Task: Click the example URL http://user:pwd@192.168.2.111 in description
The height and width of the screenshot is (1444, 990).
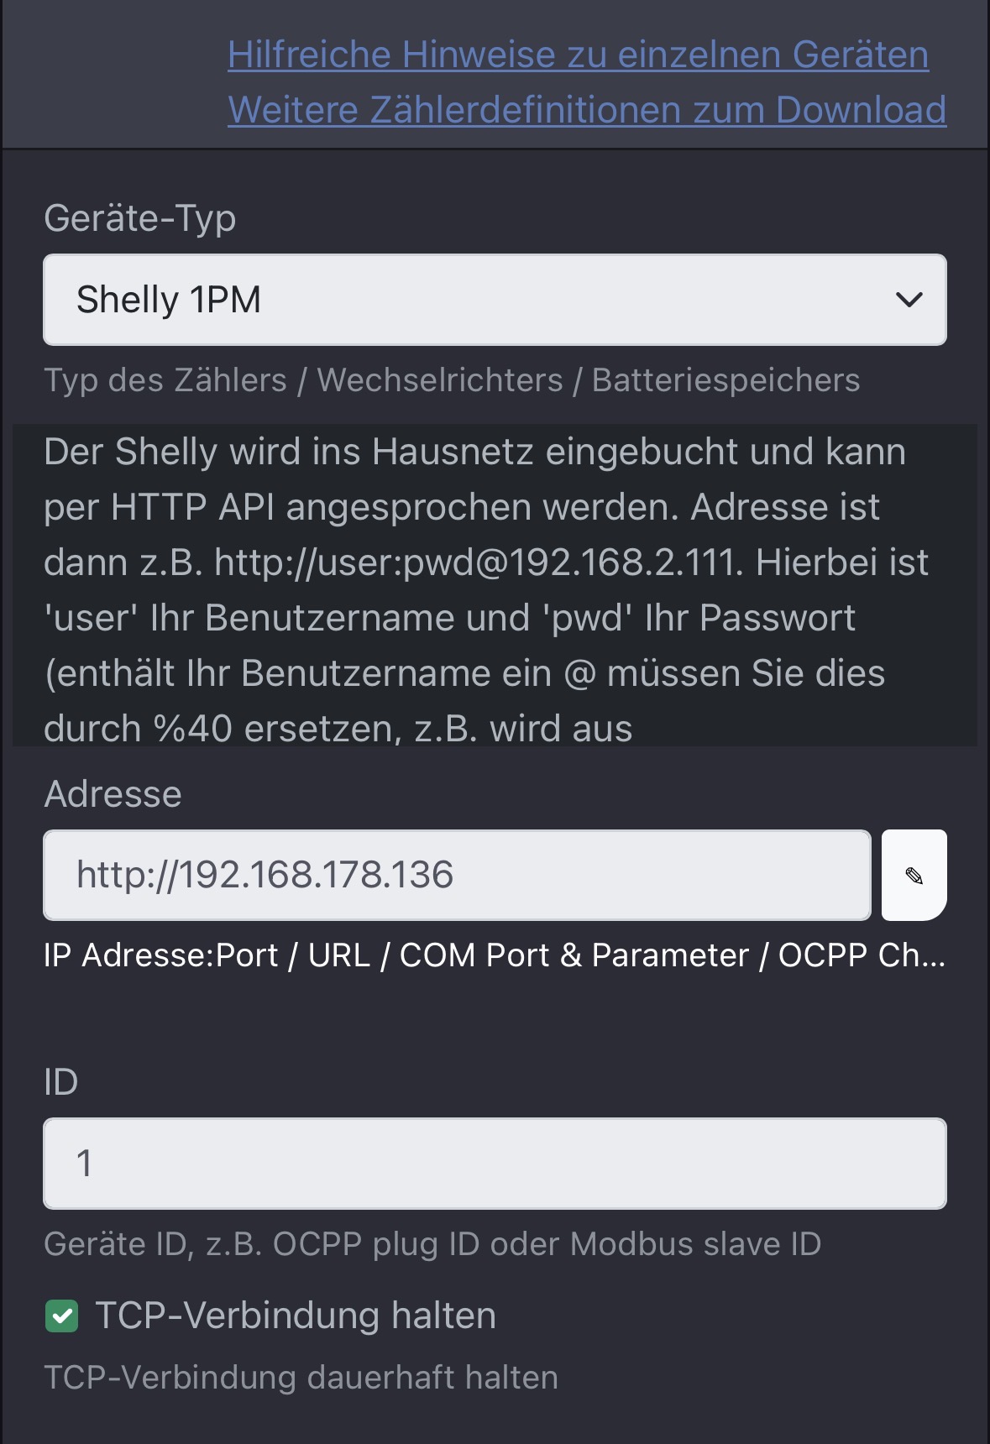Action: pos(478,562)
